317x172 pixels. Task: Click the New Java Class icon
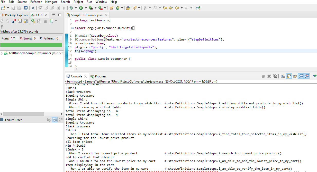point(118,8)
